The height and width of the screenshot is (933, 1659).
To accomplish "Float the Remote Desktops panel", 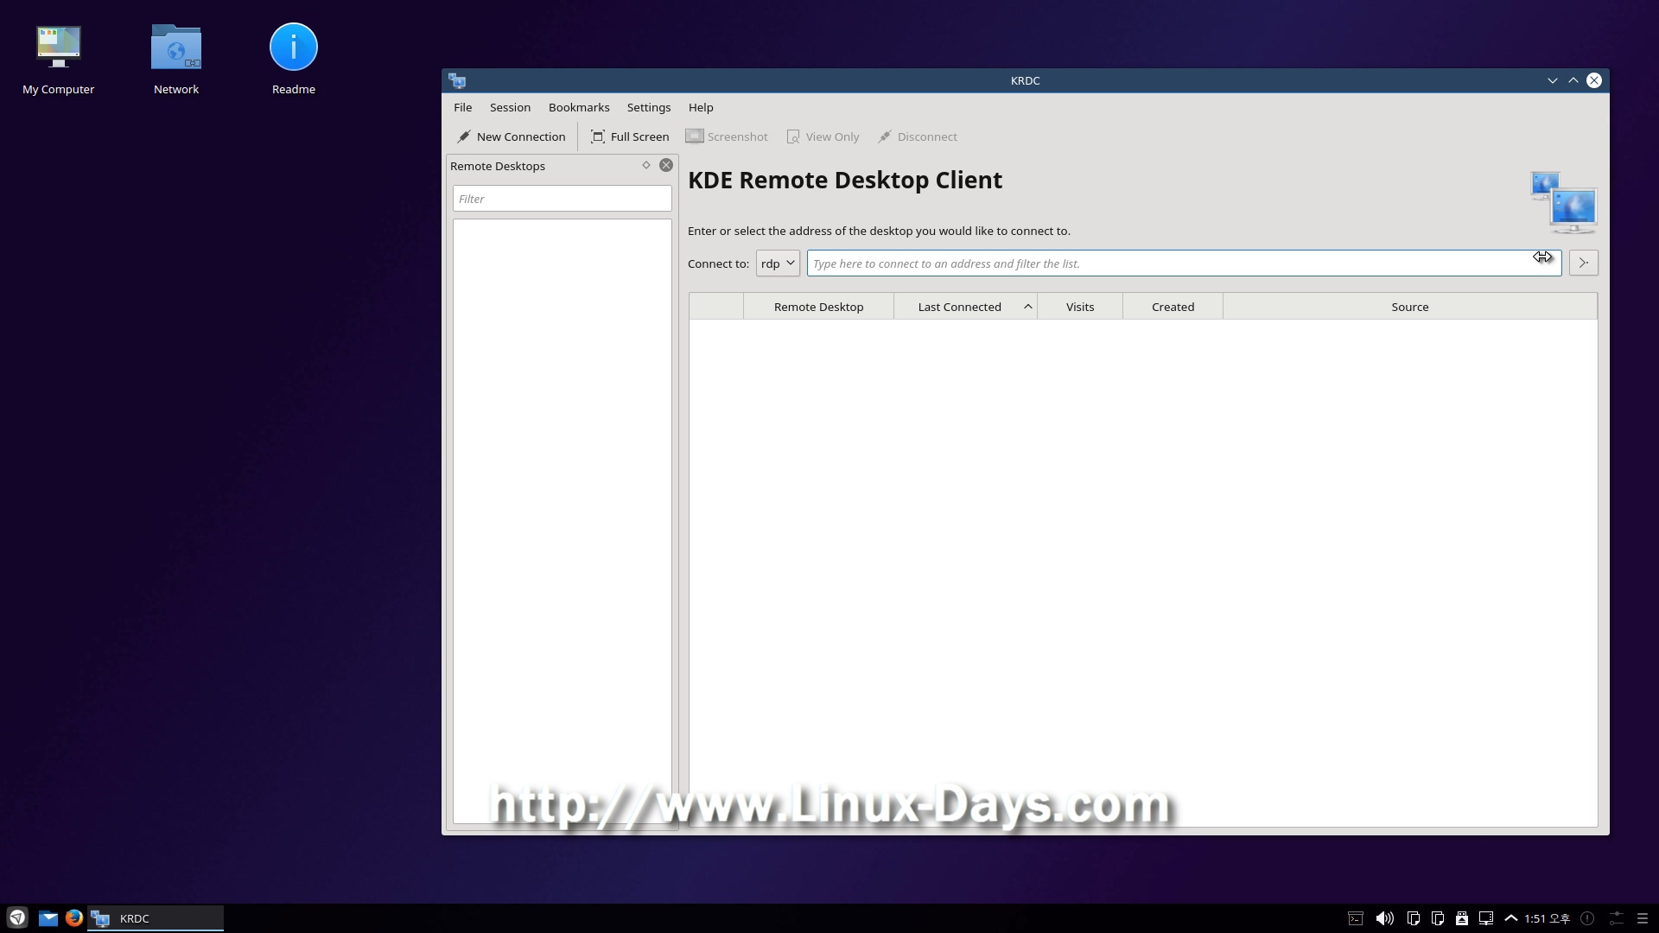I will click(645, 165).
